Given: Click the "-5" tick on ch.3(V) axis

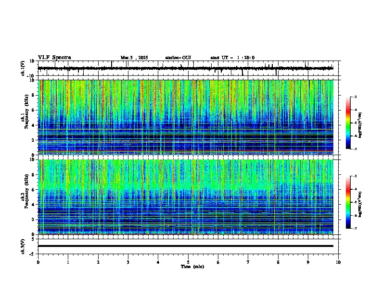Looking at the screenshot, I should coord(33,254).
